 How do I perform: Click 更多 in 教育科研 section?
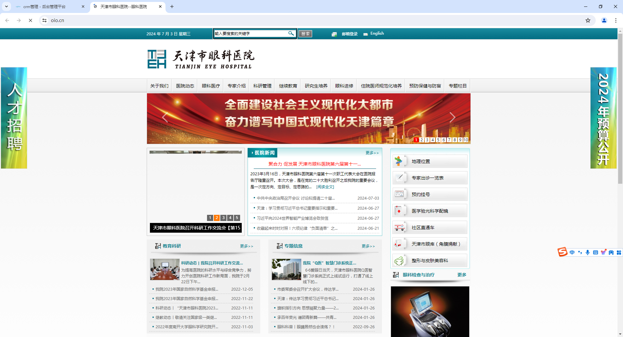246,246
